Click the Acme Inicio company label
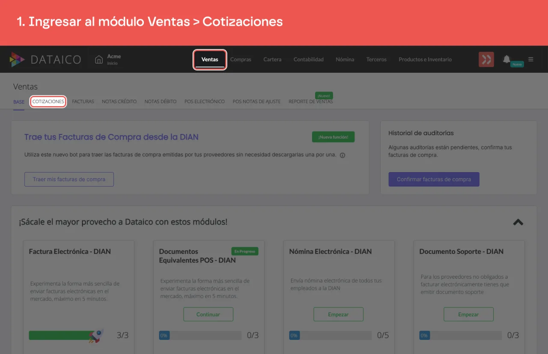548x354 pixels. 113,59
